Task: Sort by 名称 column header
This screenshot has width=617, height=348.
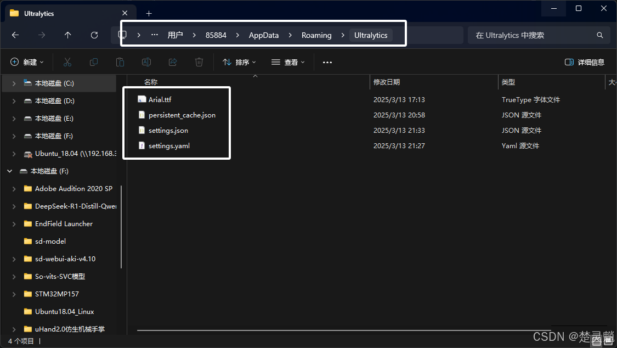Action: (x=151, y=82)
